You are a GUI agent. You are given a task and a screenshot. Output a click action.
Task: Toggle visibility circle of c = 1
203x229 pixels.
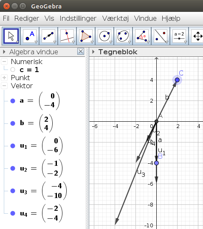[13, 70]
